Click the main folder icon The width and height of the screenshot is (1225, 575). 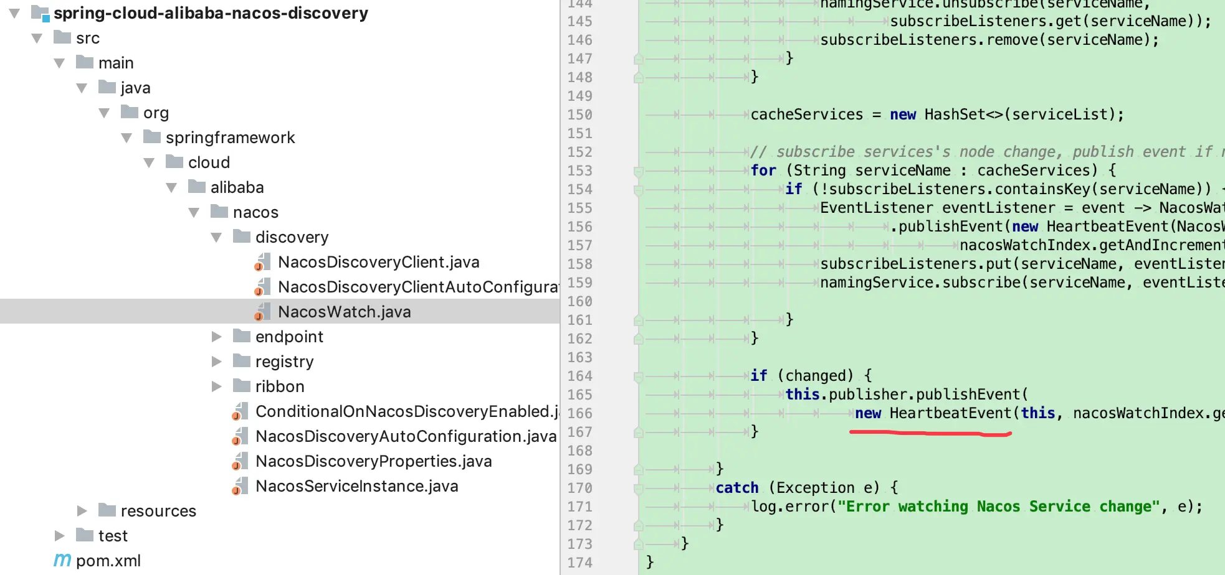click(x=85, y=62)
